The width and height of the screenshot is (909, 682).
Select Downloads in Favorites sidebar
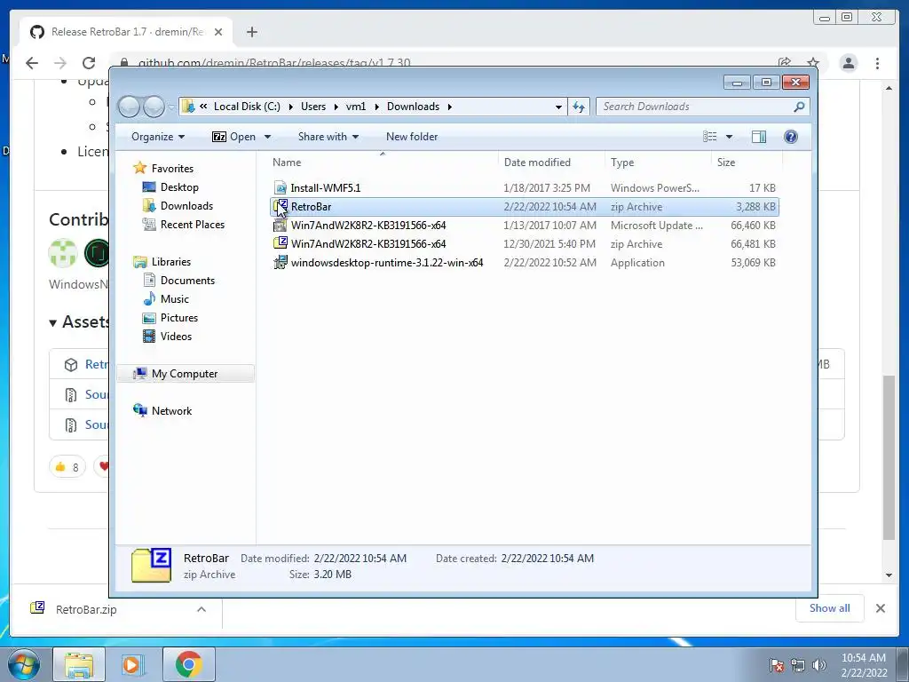[186, 206]
